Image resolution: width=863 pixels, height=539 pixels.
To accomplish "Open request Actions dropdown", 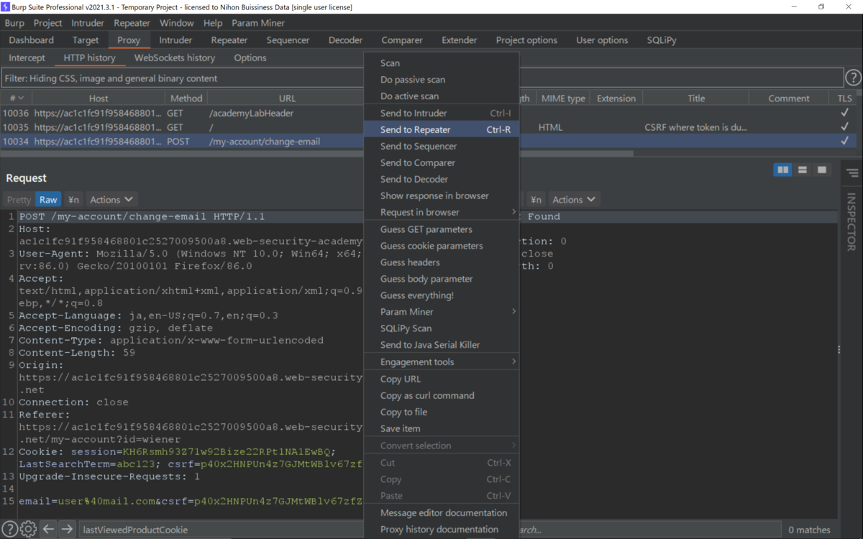I will (111, 200).
